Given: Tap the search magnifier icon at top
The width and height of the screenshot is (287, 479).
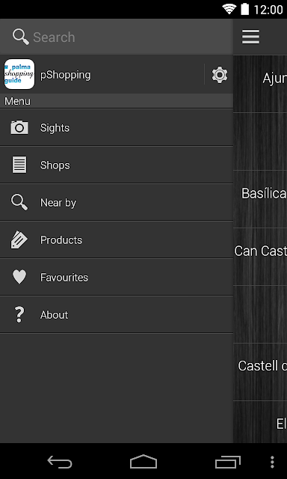Looking at the screenshot, I should click(x=21, y=37).
